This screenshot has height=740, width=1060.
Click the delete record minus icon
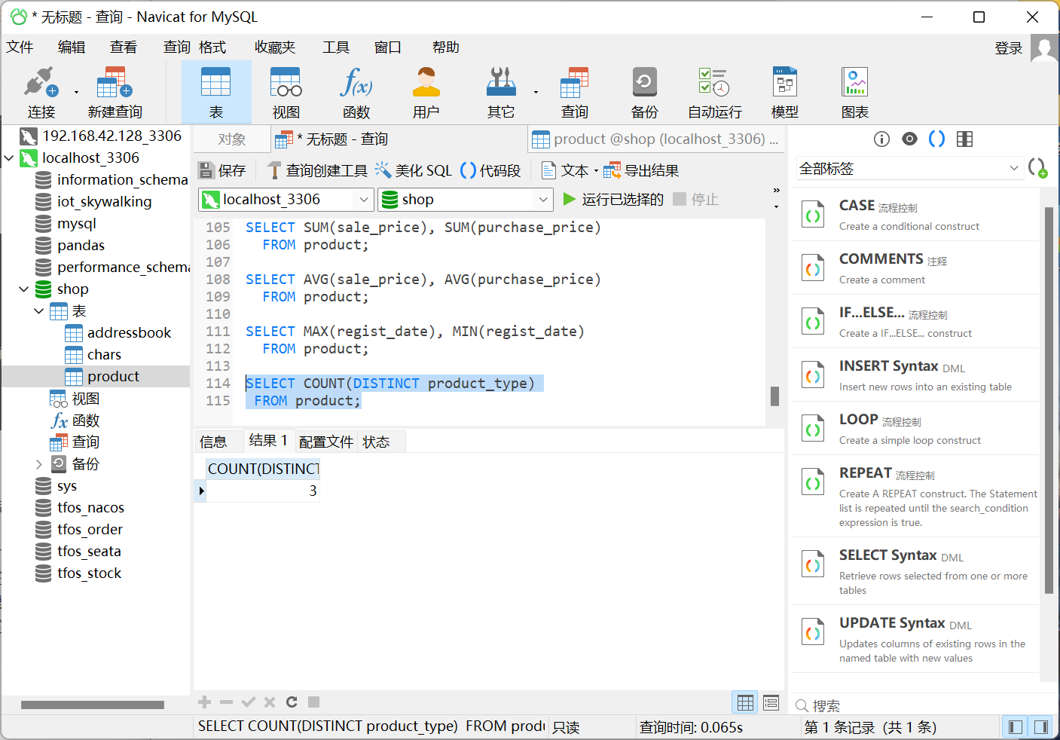226,702
